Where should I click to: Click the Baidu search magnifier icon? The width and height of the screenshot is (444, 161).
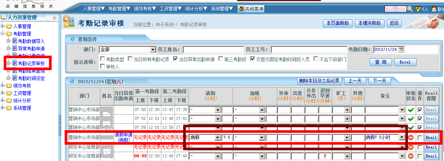tap(410, 9)
